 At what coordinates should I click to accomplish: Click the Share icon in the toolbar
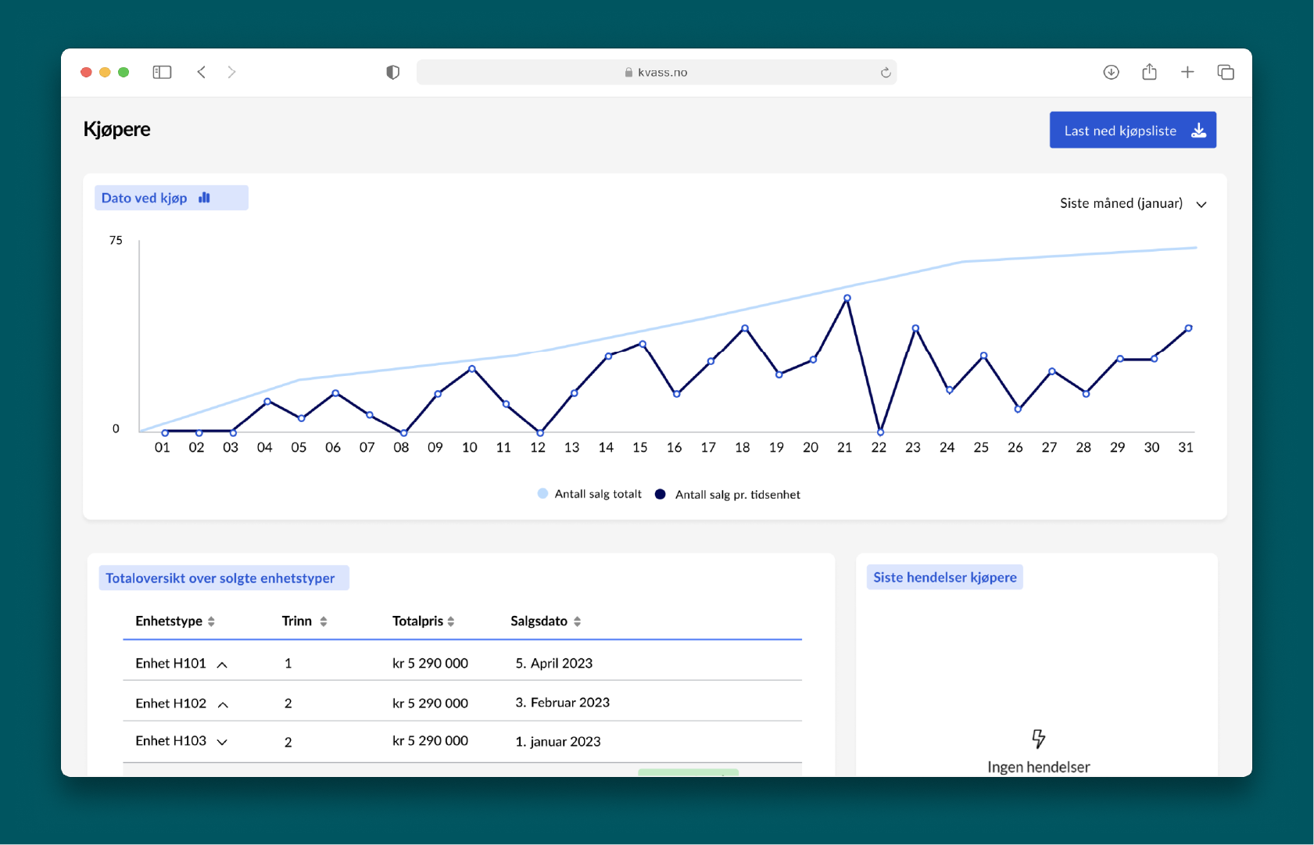[1149, 72]
